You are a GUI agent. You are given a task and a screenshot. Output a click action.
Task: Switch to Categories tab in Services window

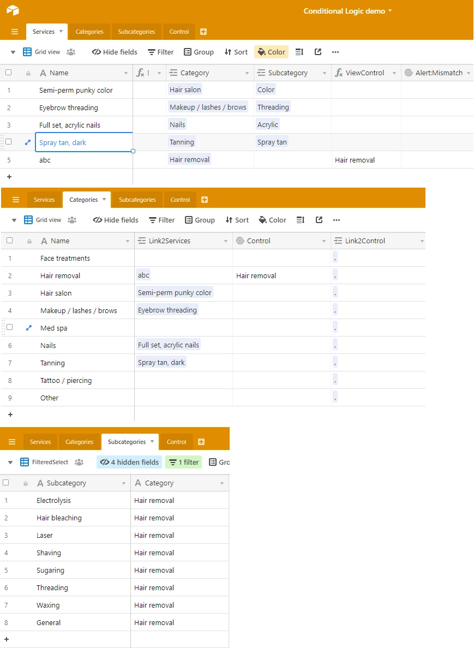pos(89,32)
